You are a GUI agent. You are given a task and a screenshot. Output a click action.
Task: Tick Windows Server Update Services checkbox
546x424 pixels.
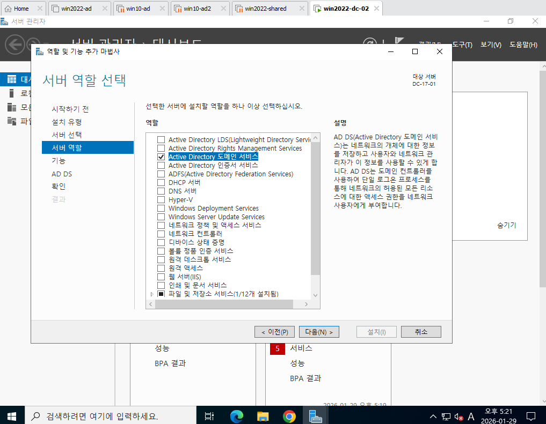pos(161,217)
